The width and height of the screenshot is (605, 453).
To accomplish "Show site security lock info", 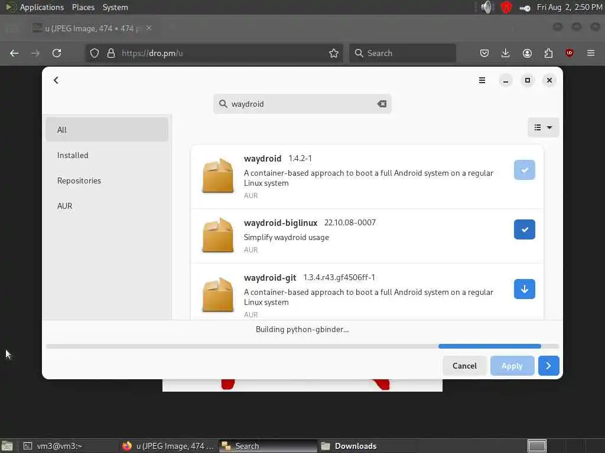I will (111, 53).
